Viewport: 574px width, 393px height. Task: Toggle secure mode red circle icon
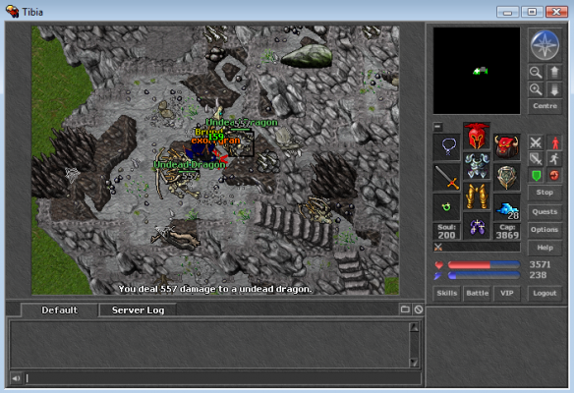[x=554, y=176]
